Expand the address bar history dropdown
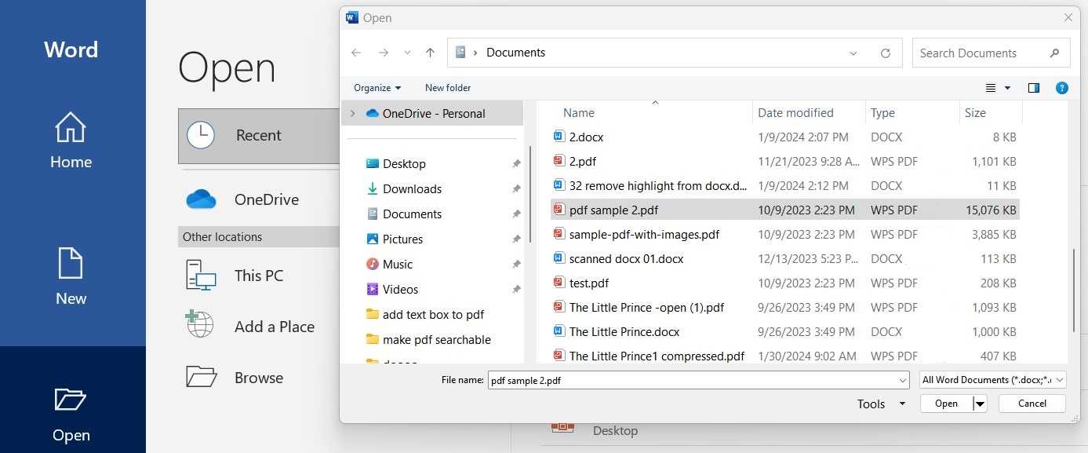The height and width of the screenshot is (453, 1088). (853, 53)
